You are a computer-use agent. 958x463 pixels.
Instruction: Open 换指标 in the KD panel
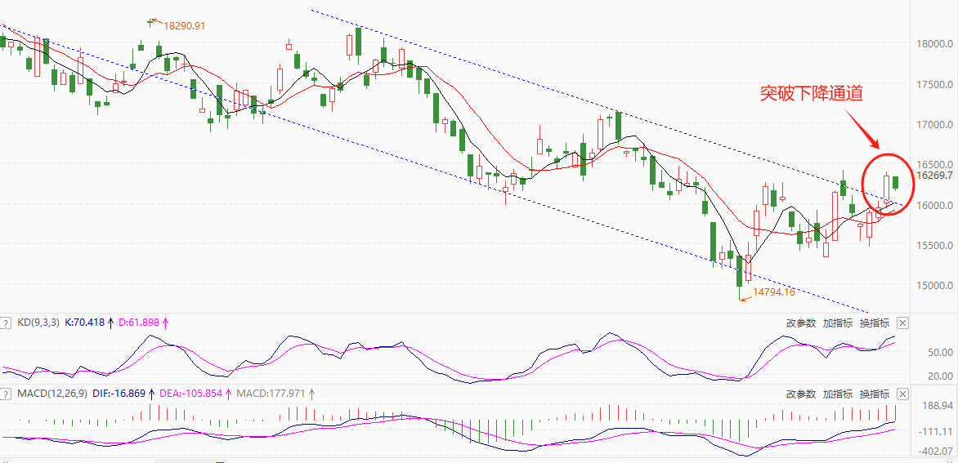click(x=875, y=323)
